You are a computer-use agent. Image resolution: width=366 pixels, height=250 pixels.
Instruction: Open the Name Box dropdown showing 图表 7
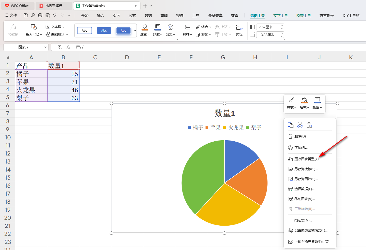pos(45,47)
